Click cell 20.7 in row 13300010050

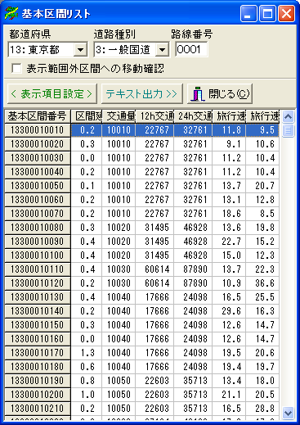tap(262, 186)
